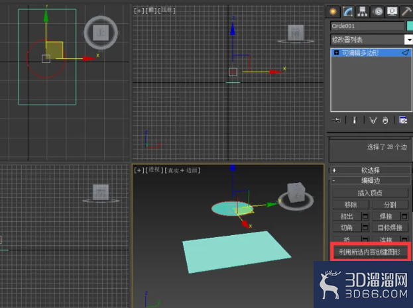Open the [前] view label menu
The height and width of the screenshot is (308, 413).
pyautogui.click(x=151, y=11)
